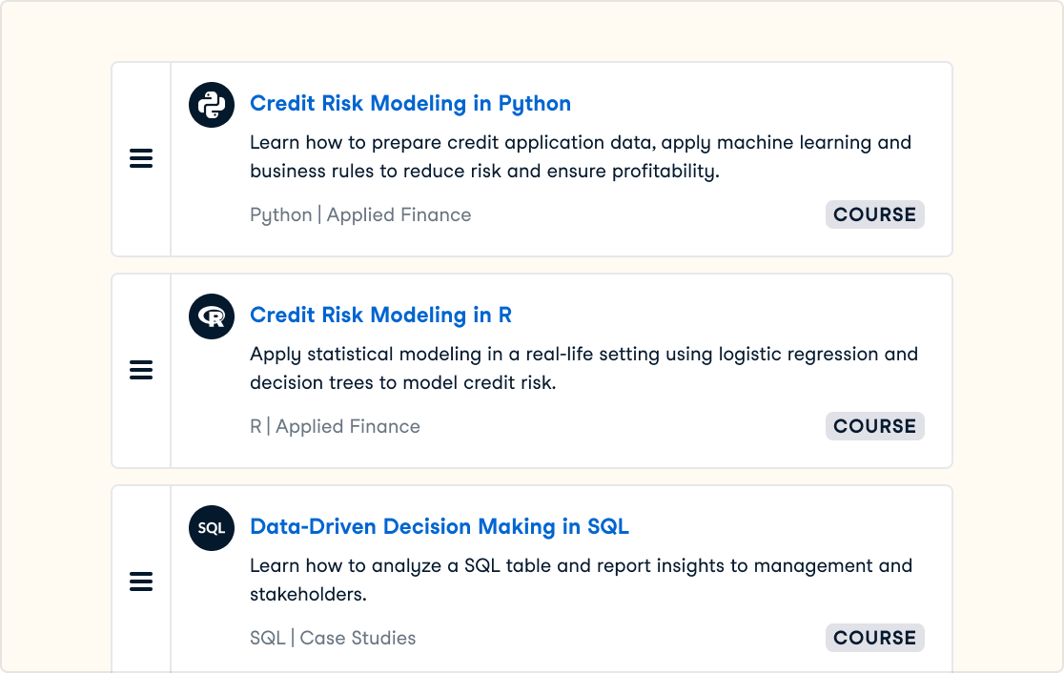Click the drag handle on the R course card
The image size is (1064, 673).
coord(141,370)
